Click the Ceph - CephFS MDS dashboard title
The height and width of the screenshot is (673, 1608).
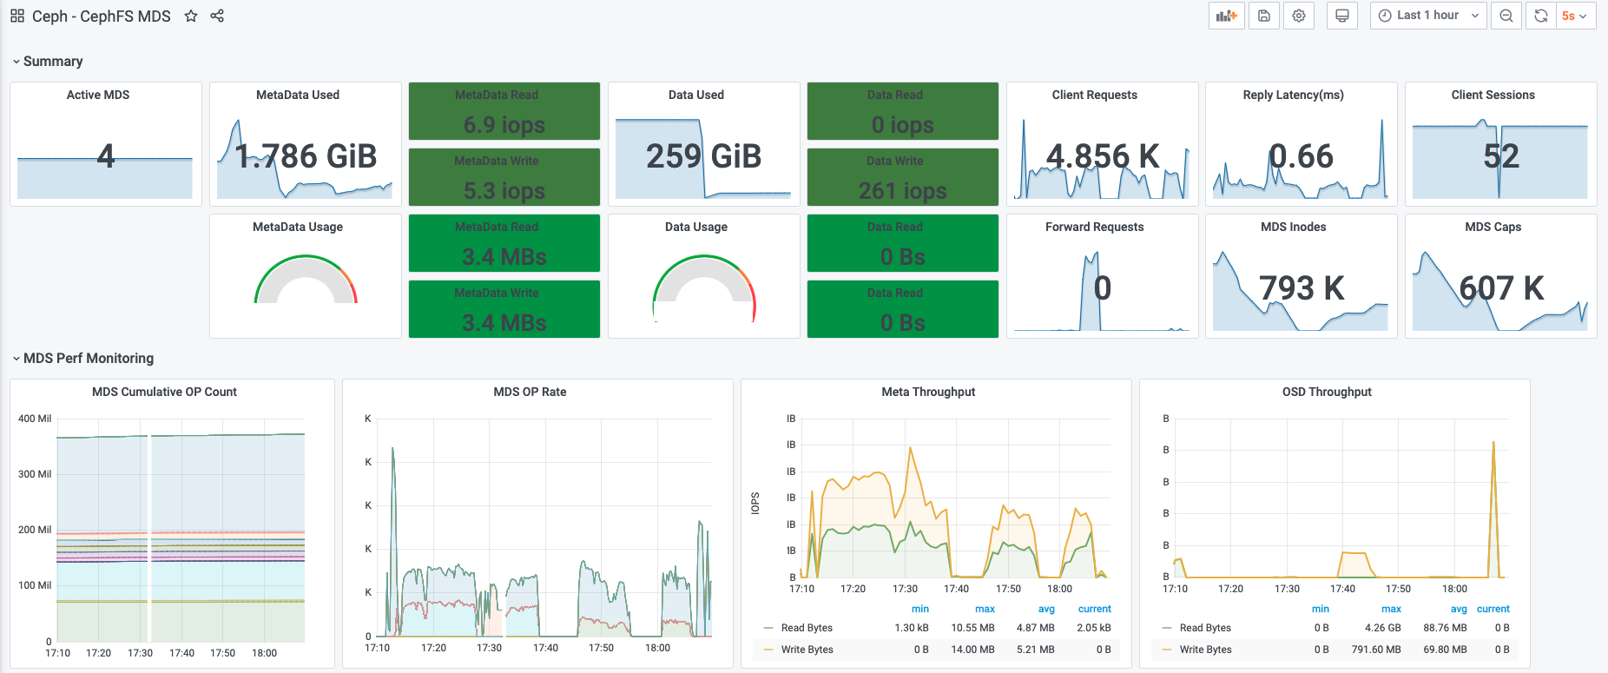(x=102, y=16)
